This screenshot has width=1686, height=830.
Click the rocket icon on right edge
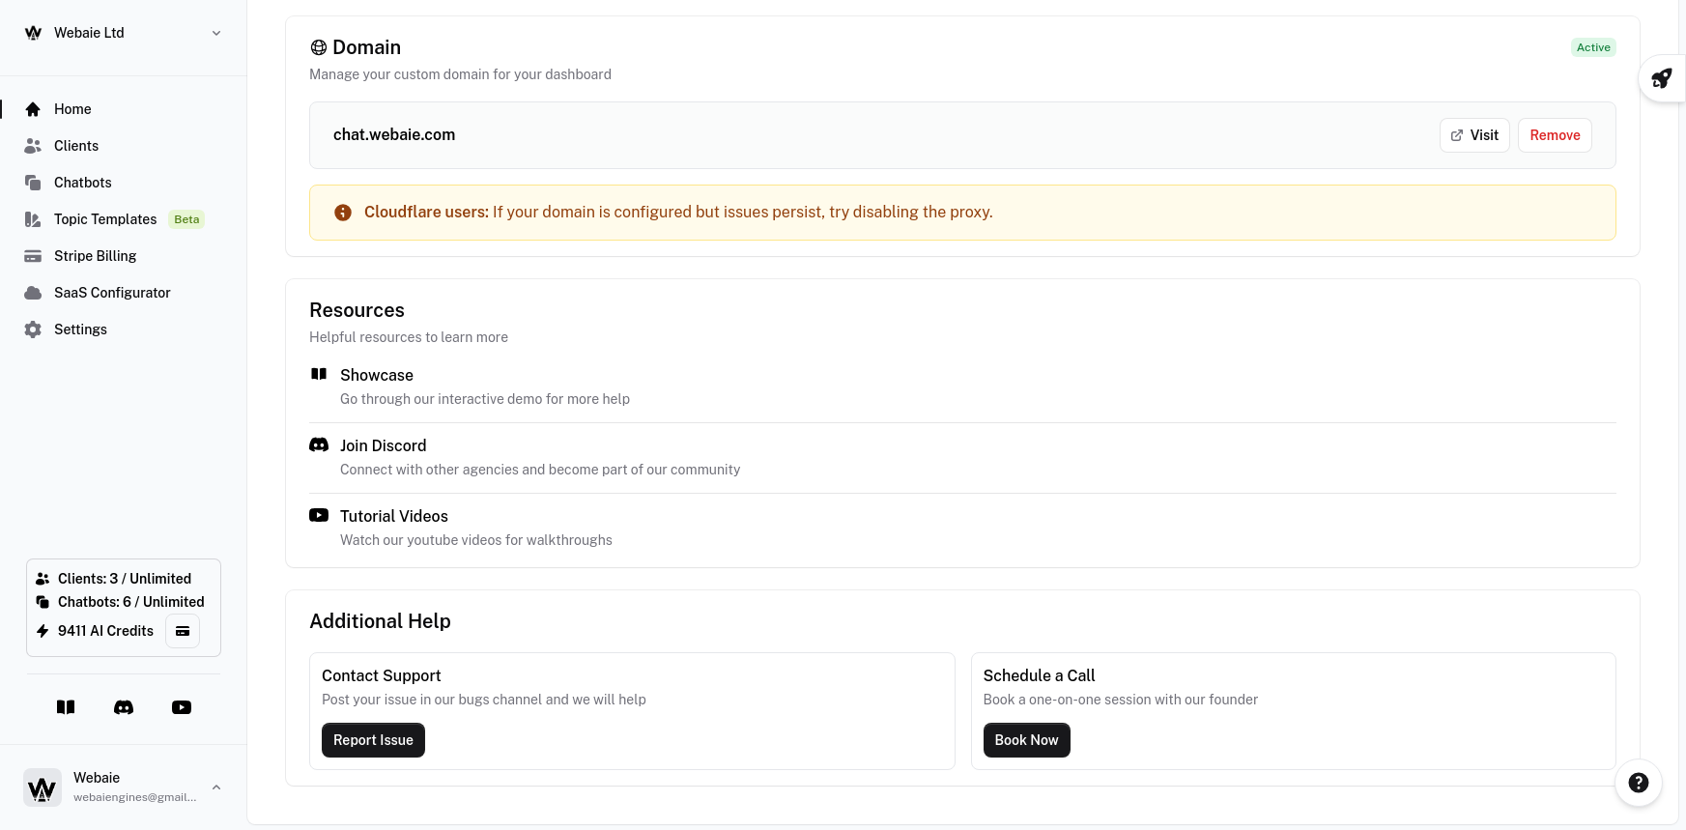(1661, 78)
